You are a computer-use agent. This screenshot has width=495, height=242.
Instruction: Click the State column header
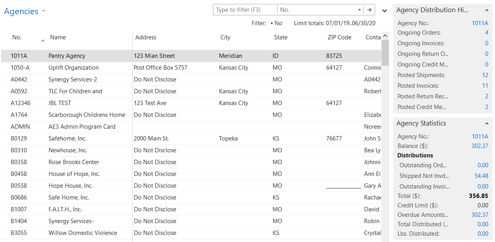tap(280, 37)
